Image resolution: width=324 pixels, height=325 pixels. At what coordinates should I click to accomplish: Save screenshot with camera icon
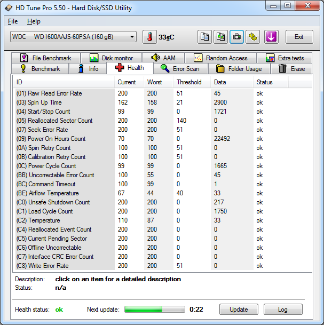click(x=236, y=37)
